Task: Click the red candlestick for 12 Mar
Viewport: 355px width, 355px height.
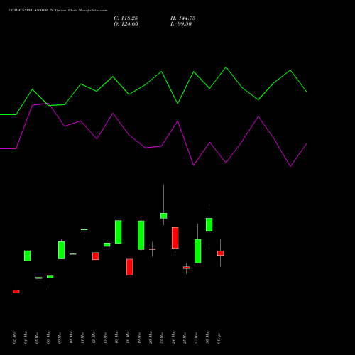Action: coord(96,256)
